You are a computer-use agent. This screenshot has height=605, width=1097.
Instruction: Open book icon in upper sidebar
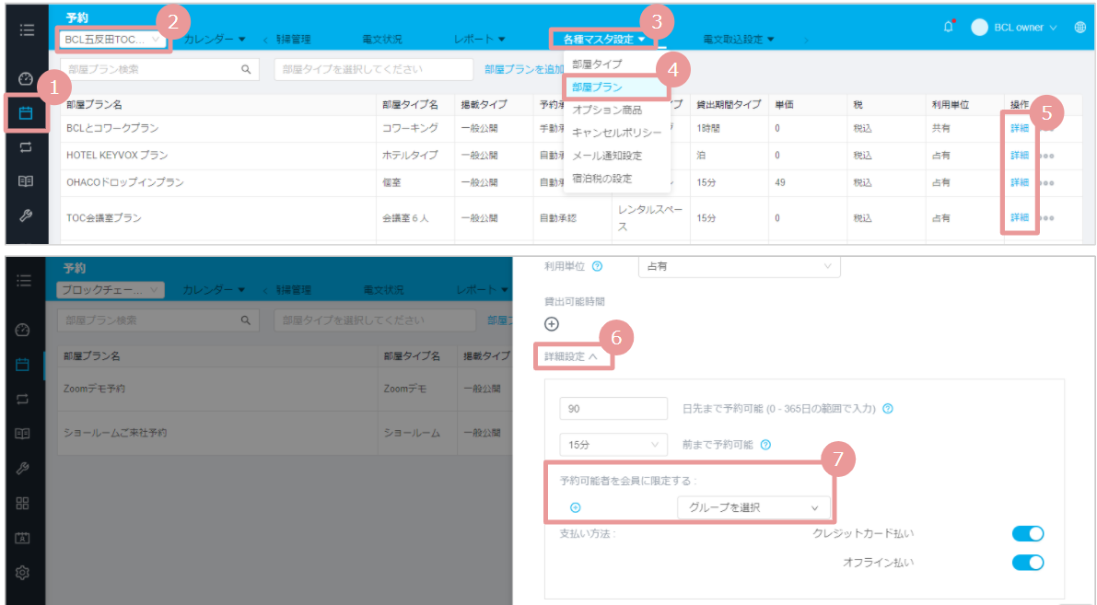(x=26, y=181)
